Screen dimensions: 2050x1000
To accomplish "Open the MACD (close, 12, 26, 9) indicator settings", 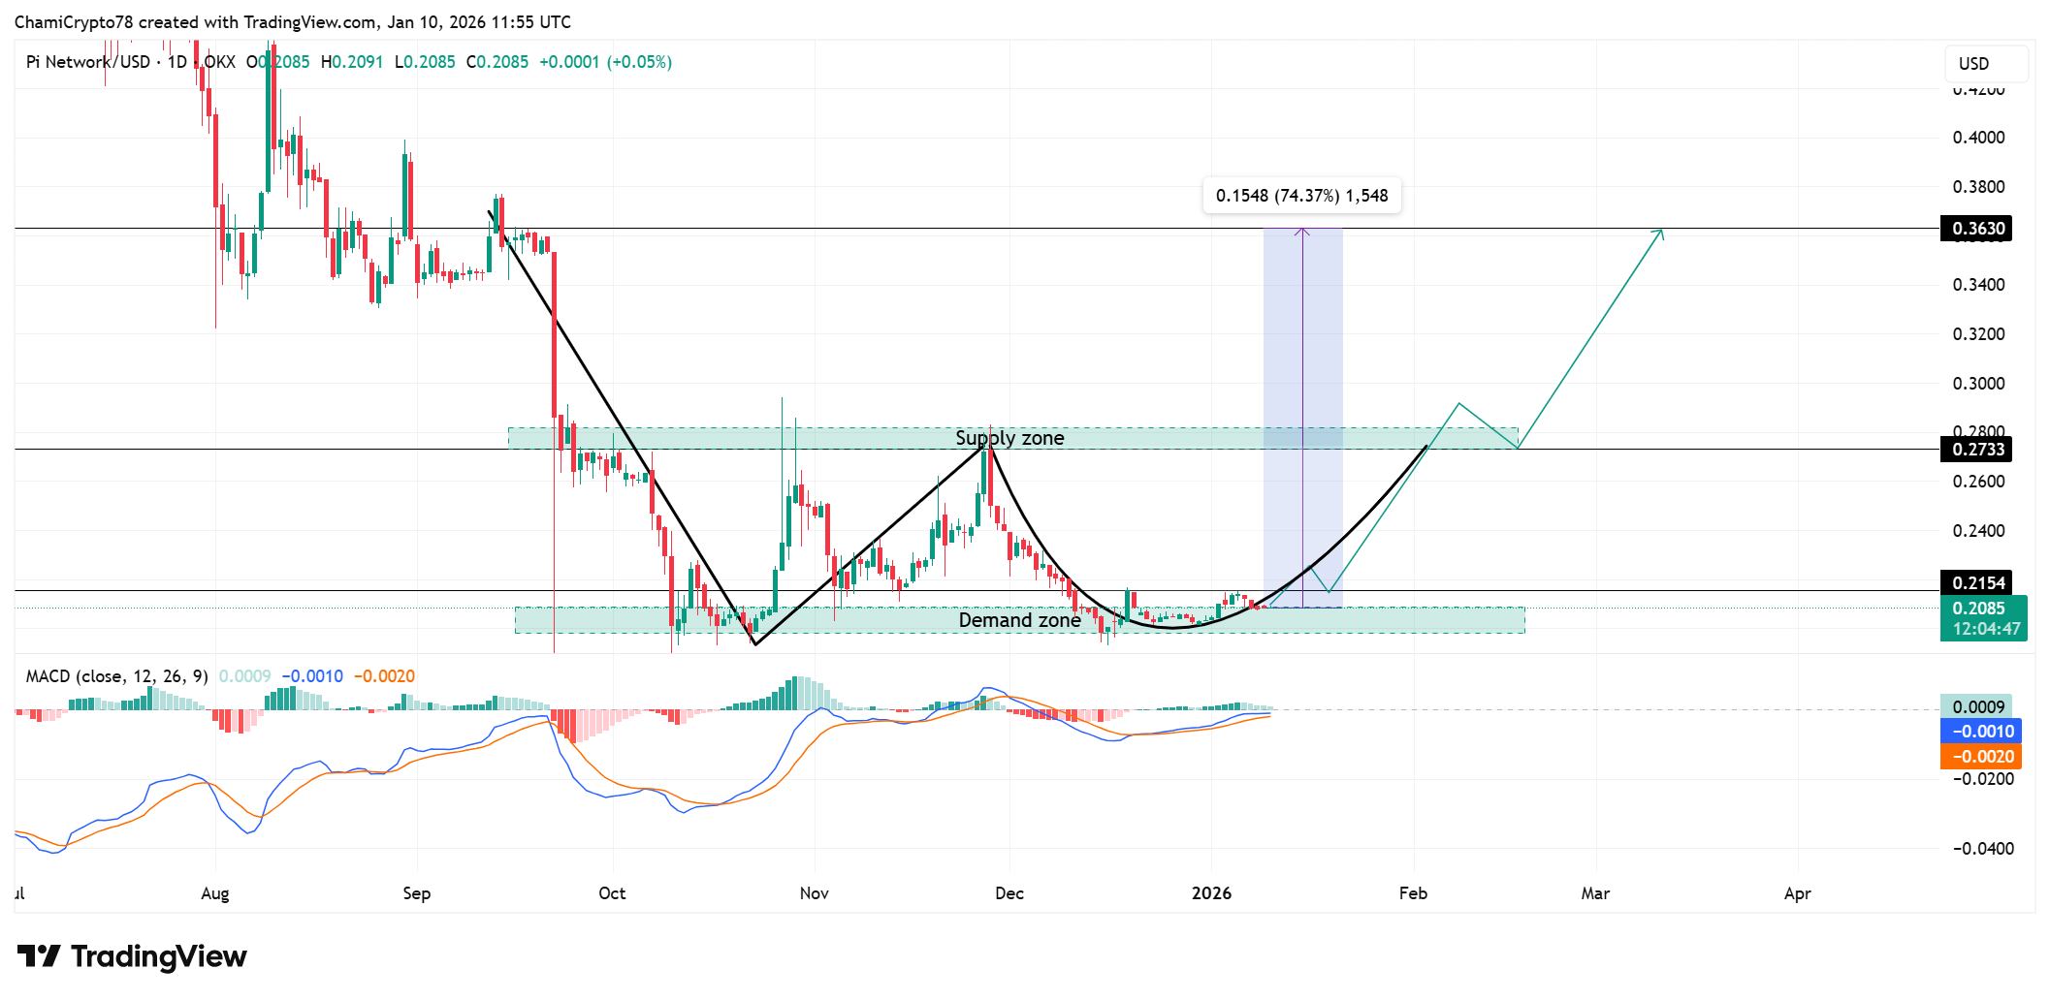I will click(x=115, y=676).
